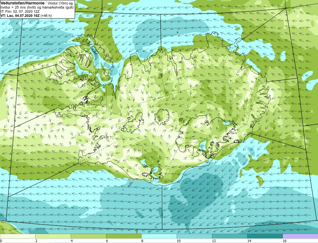Click the legend scale label '14'

[249, 241]
